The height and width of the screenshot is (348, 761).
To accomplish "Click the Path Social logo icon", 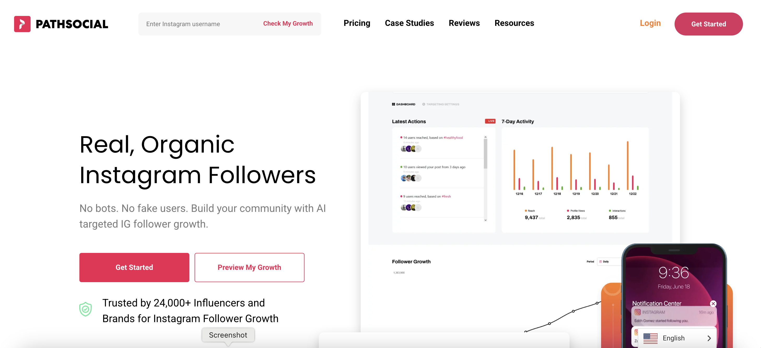I will tap(23, 23).
